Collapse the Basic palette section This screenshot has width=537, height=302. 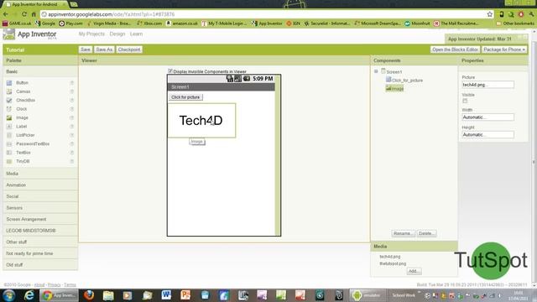(x=40, y=71)
